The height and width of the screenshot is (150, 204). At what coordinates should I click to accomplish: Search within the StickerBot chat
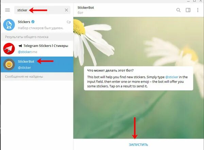tap(178, 10)
